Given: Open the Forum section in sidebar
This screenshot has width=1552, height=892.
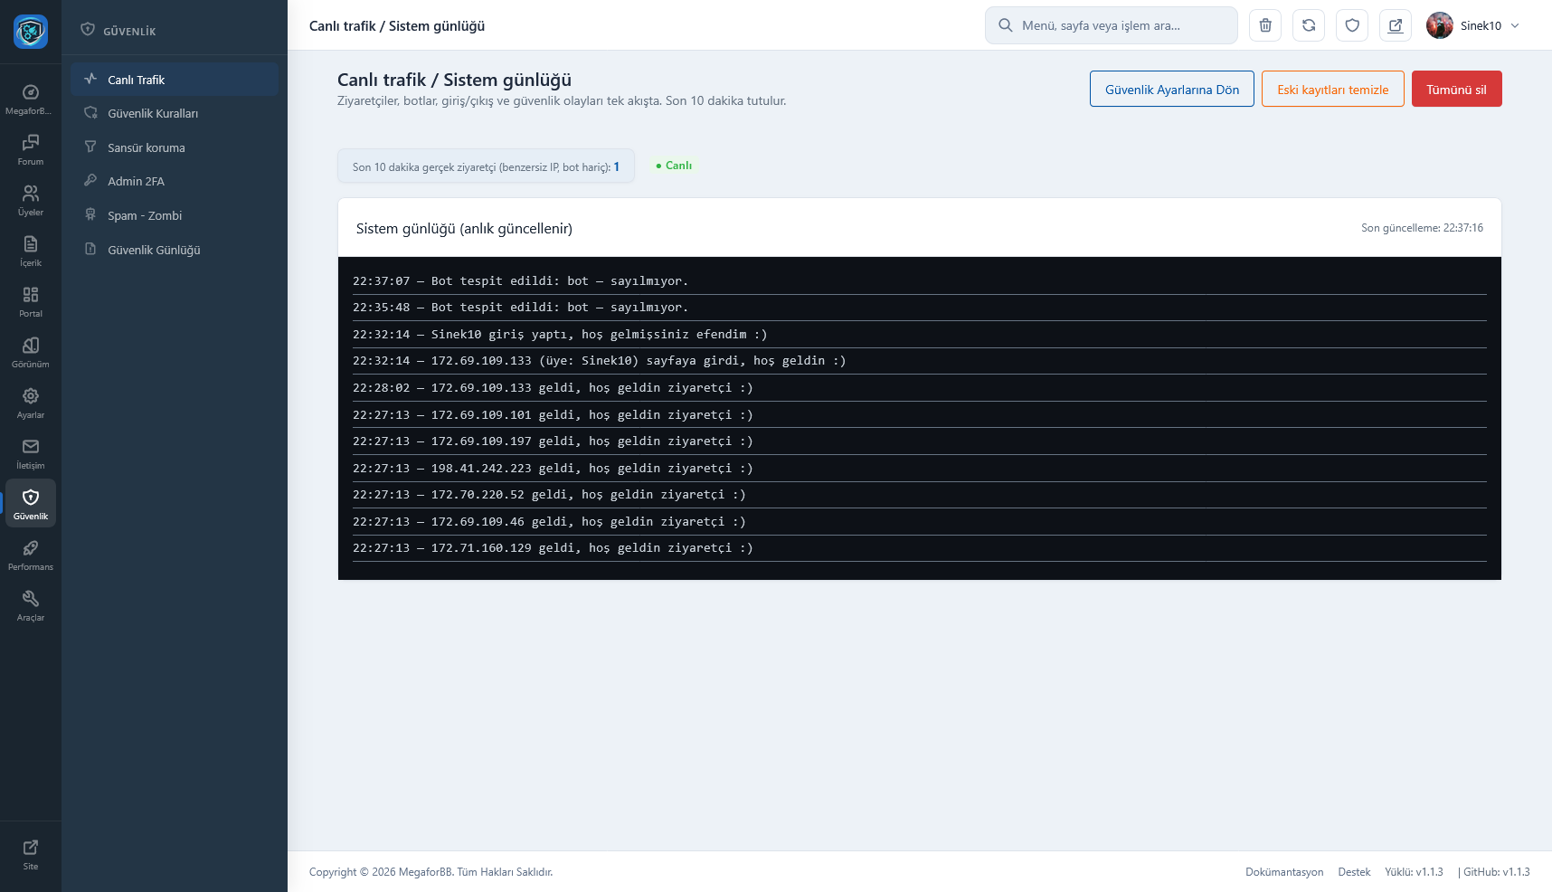Looking at the screenshot, I should click(x=31, y=149).
